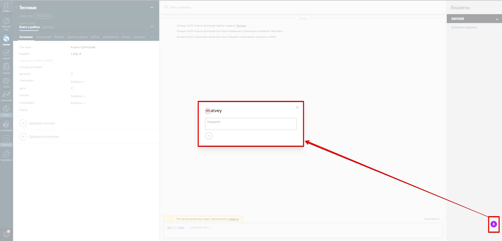Open the amoМаркет sidebar icon
This screenshot has width=502, height=241.
click(6, 126)
